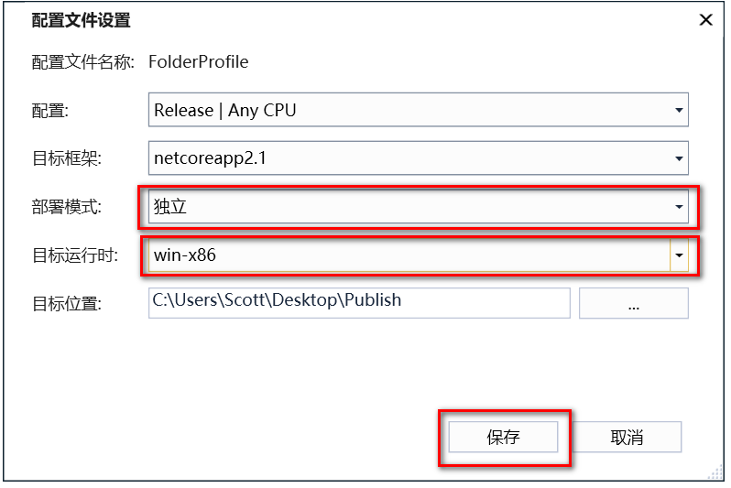Click the 目标框架 label

click(x=66, y=158)
